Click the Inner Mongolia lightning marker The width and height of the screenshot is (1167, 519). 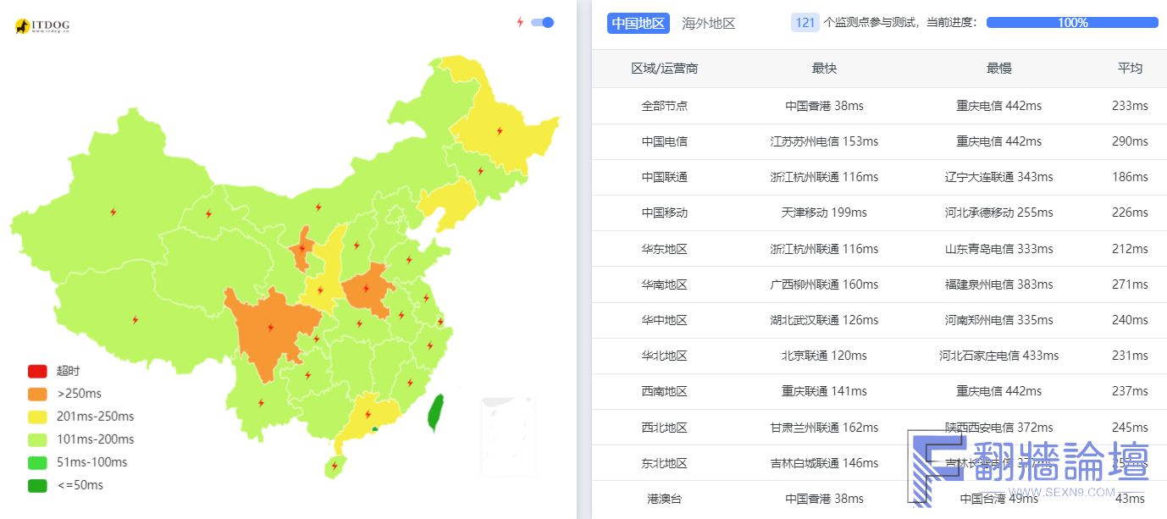point(318,207)
